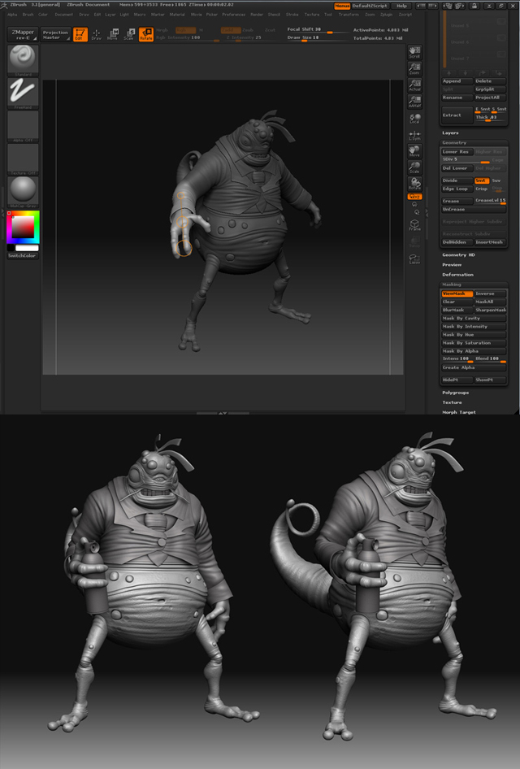Activate the Edit mode icon
The image size is (520, 769).
80,34
